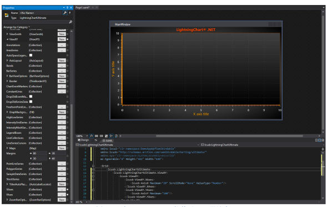This screenshot has height=207, width=327.
Task: Click the refresh designer icon in the designer toolbar
Action: pyautogui.click(x=116, y=136)
